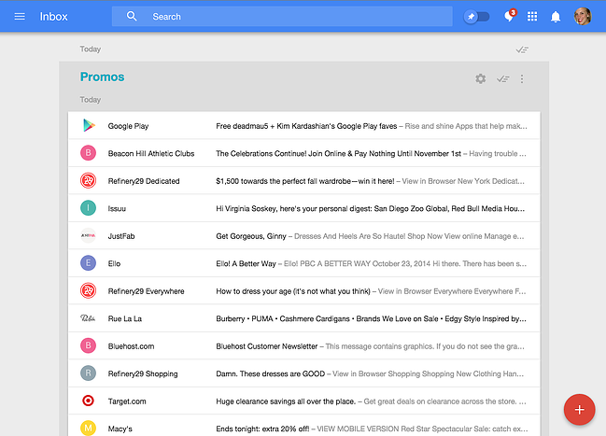Open the Google Play deadmau5 email
The width and height of the screenshot is (606, 436).
[x=304, y=125]
